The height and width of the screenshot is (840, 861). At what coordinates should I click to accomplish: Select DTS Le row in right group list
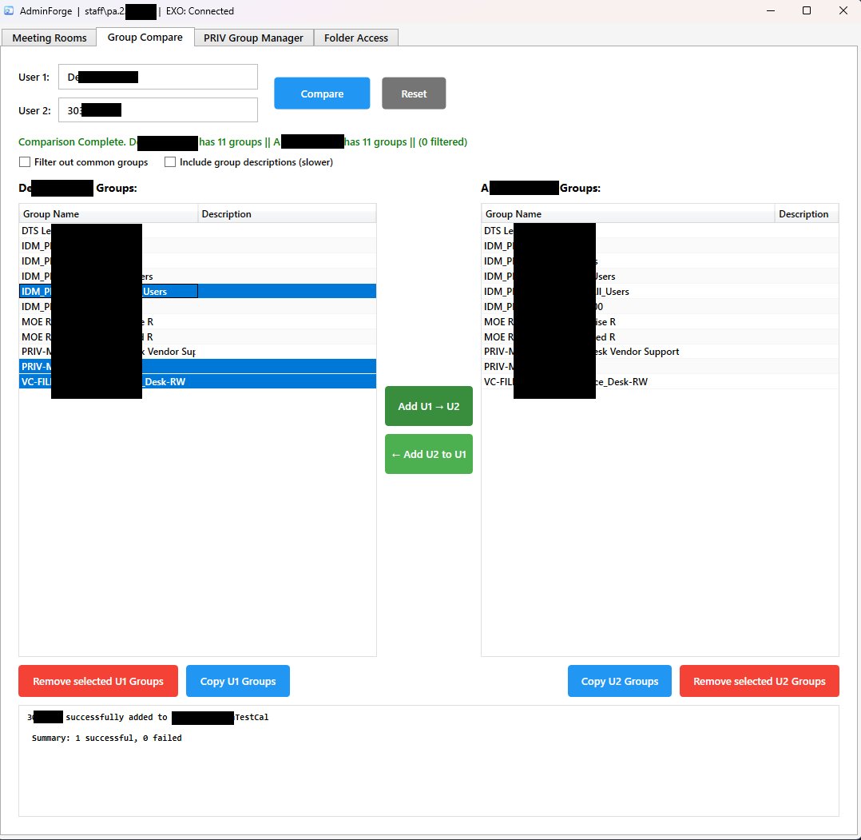coord(660,231)
